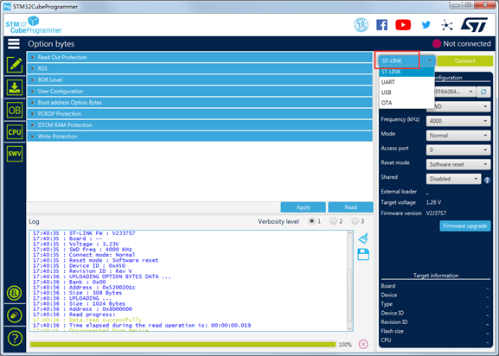Refresh the ST-LINK serial number list

point(483,92)
